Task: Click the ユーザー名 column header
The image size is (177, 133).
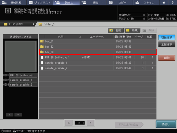Action: tap(97, 37)
